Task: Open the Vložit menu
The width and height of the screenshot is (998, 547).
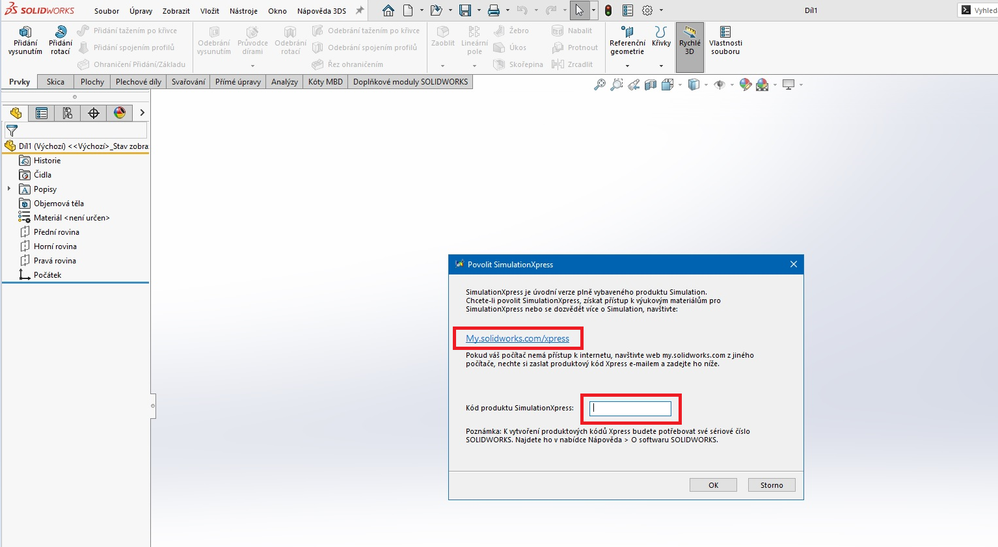Action: point(209,11)
